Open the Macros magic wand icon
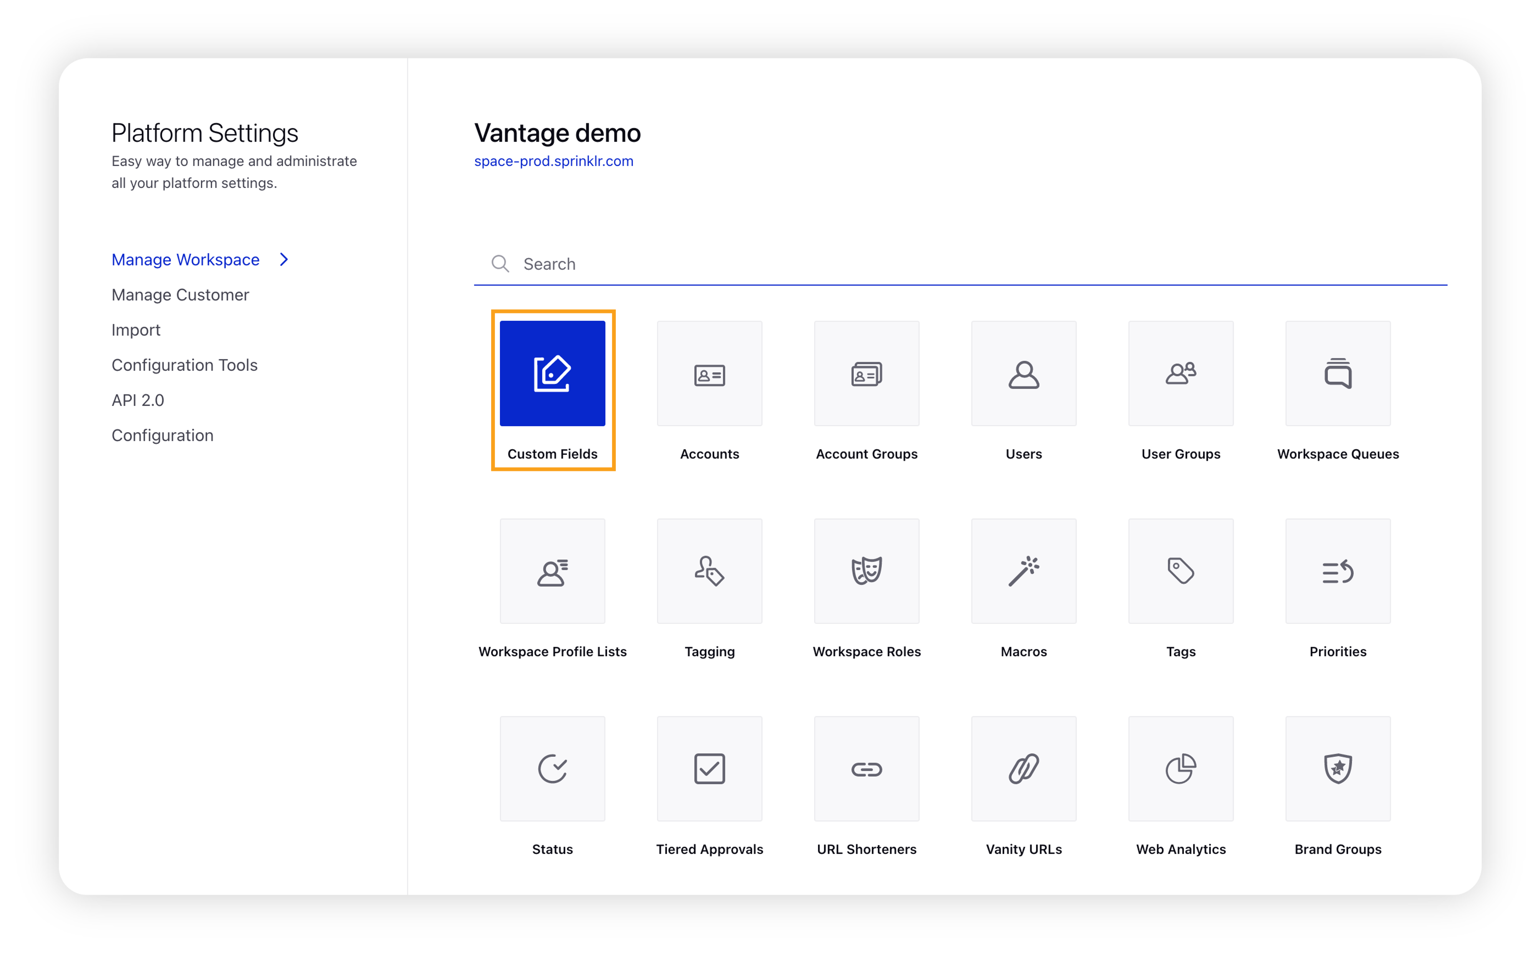Screen dimensions: 1540x953 coord(1024,571)
